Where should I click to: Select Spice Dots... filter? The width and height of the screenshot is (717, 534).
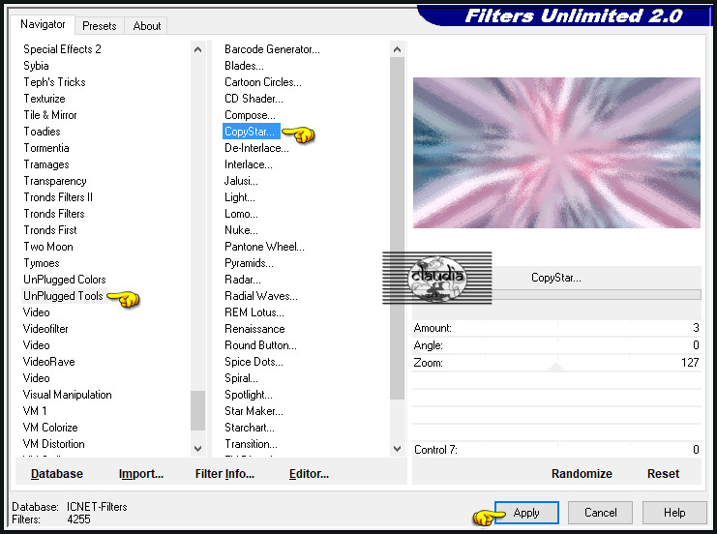[254, 362]
